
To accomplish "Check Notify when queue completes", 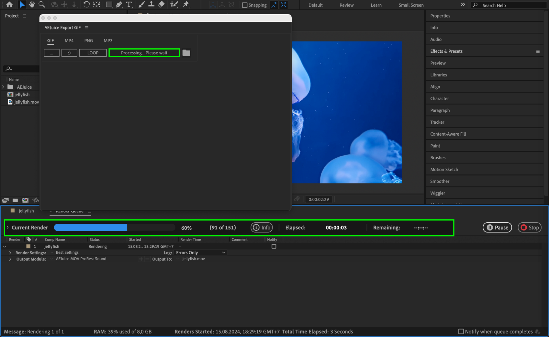I will click(x=461, y=332).
